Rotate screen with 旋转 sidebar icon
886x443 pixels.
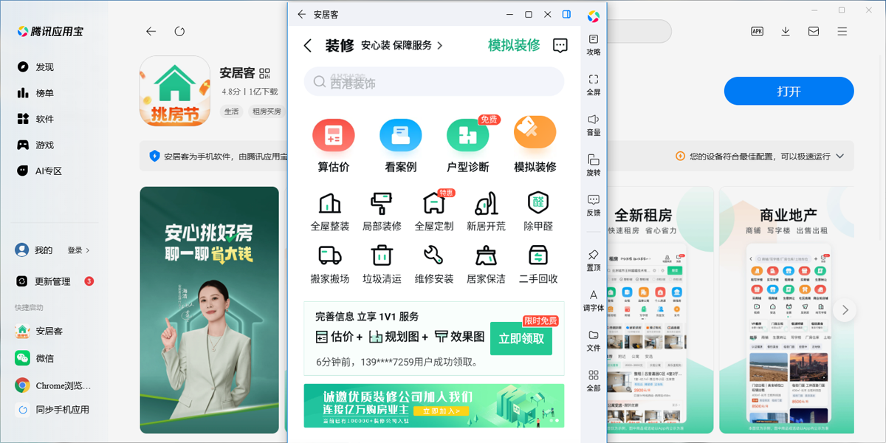[x=594, y=165]
